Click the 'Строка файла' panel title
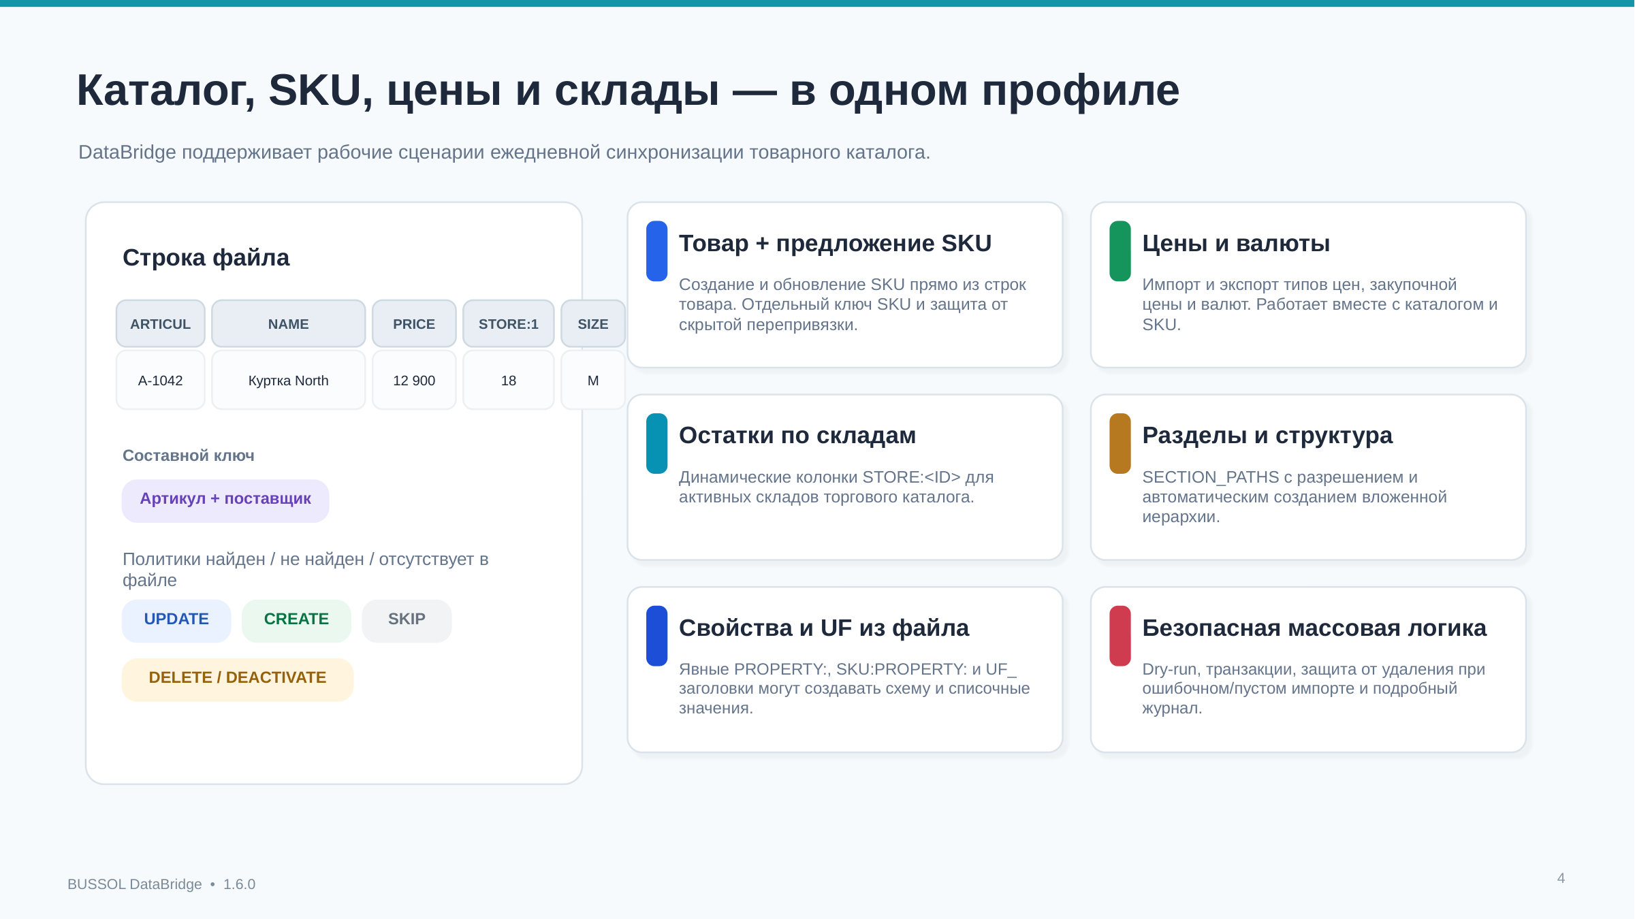 [x=206, y=258]
